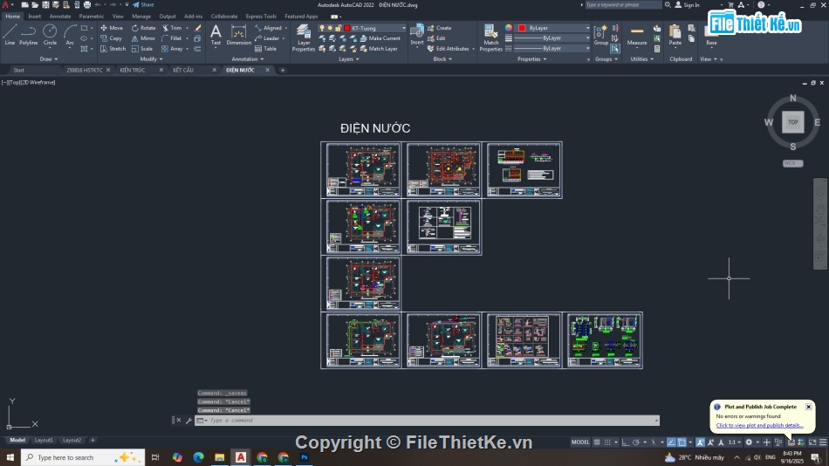Select the multiline Text tool
The image size is (829, 466).
click(x=216, y=35)
